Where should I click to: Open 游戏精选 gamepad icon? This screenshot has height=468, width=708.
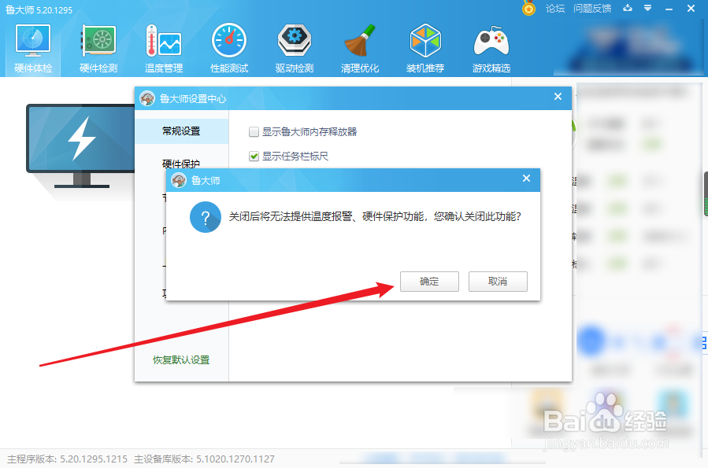click(491, 49)
